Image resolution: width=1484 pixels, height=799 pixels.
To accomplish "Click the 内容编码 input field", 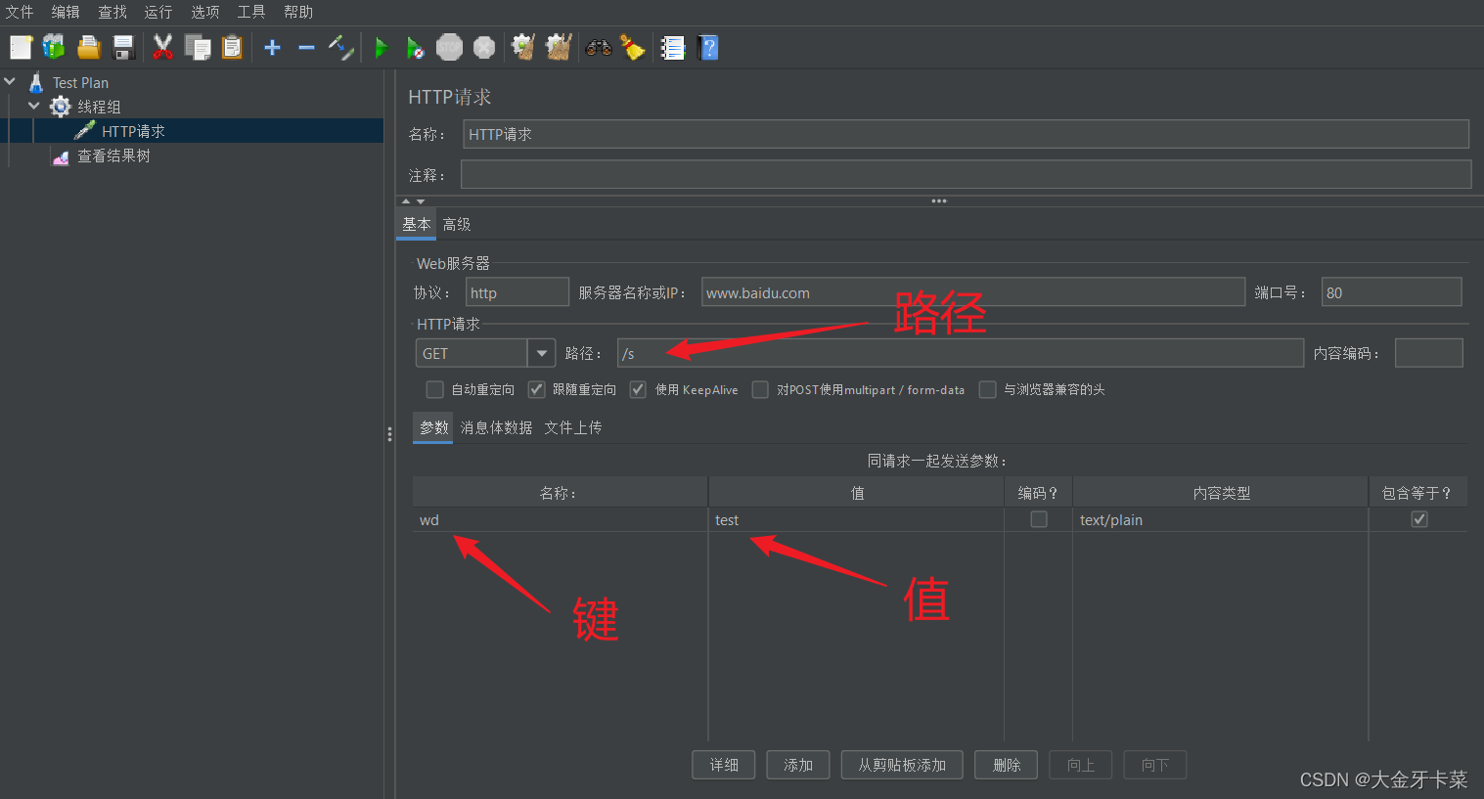I will tap(1429, 353).
